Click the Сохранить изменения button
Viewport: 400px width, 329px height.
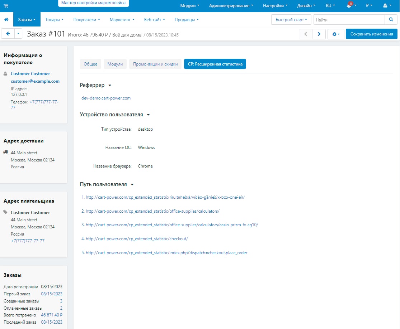pos(371,34)
